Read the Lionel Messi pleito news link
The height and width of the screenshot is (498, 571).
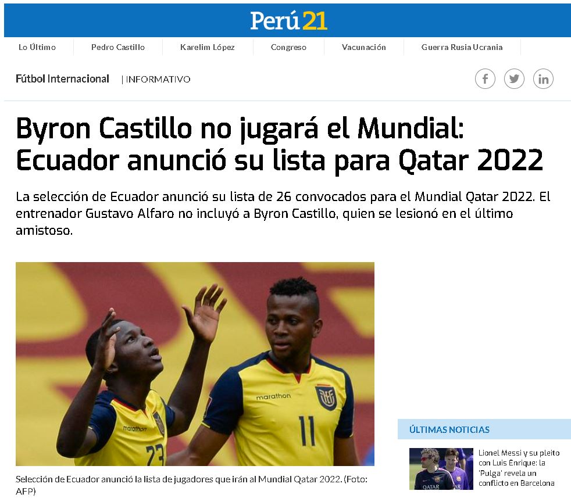click(x=519, y=468)
